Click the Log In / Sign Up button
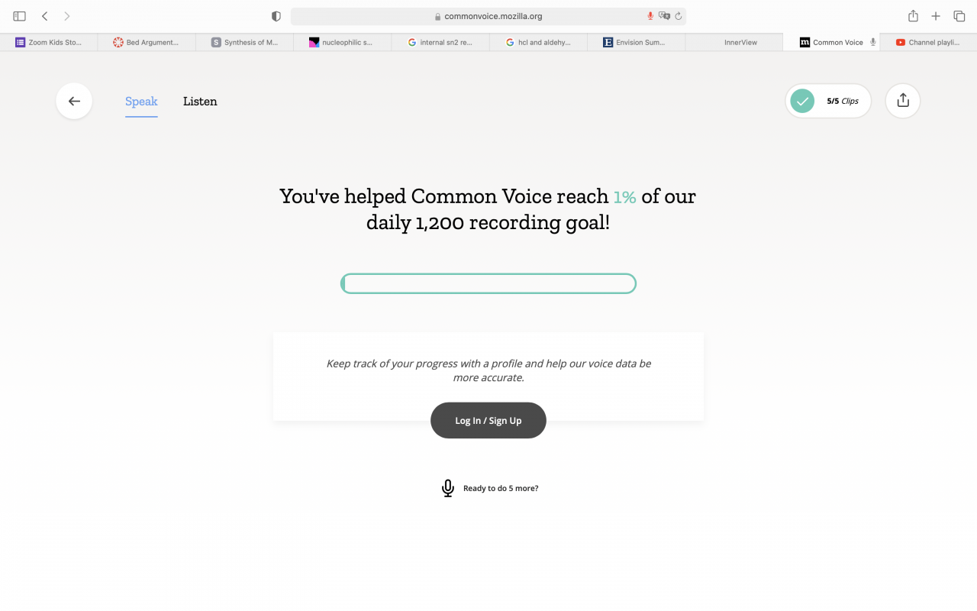 pos(488,420)
